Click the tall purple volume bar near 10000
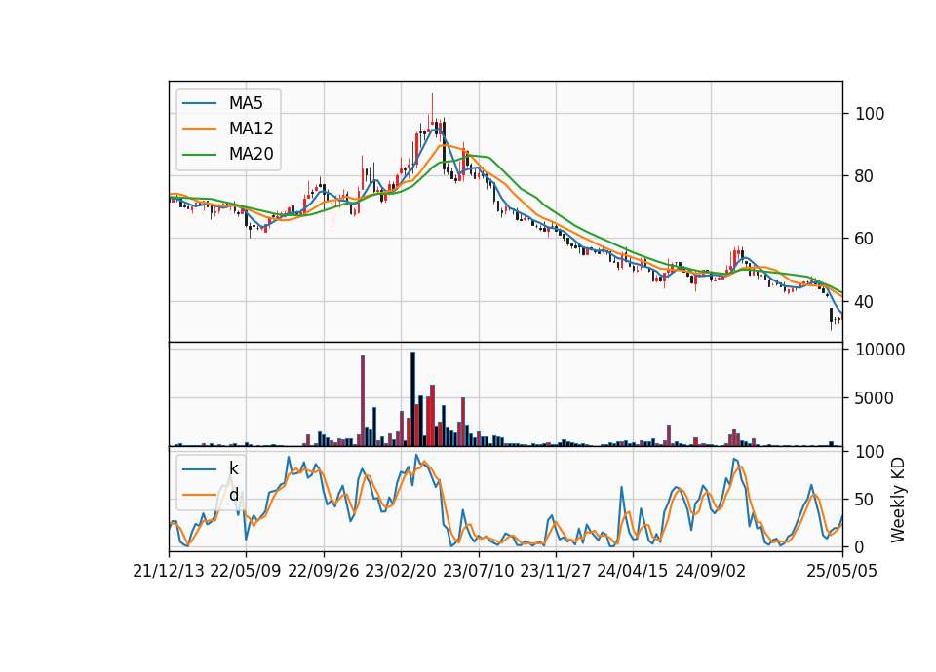Screen dimensions: 936x672 click(363, 400)
